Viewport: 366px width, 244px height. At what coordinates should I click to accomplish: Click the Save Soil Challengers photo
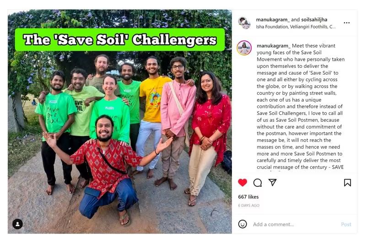[120, 121]
